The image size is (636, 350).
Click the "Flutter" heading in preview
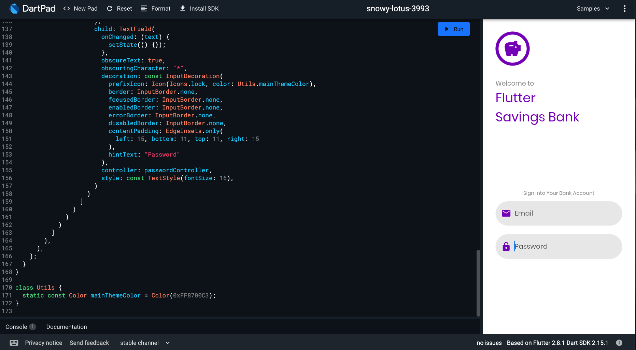(515, 98)
